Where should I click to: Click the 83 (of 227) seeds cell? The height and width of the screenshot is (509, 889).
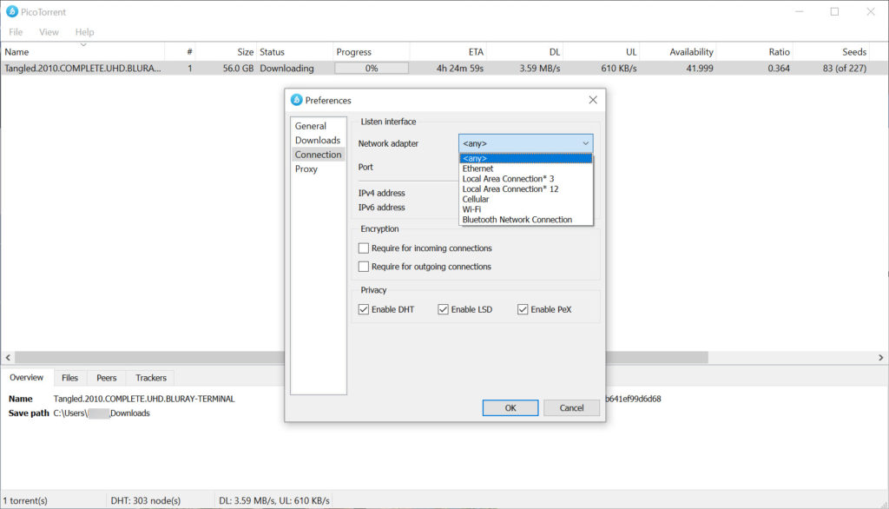coord(845,68)
